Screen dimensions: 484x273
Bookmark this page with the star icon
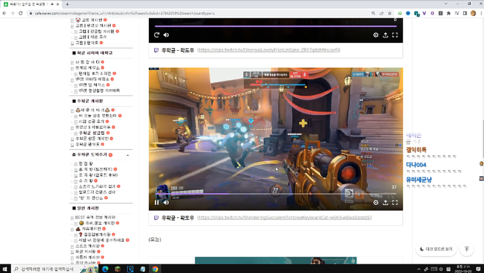click(390, 13)
